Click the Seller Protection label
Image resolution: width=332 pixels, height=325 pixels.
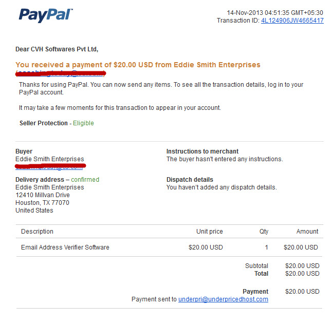click(x=44, y=123)
